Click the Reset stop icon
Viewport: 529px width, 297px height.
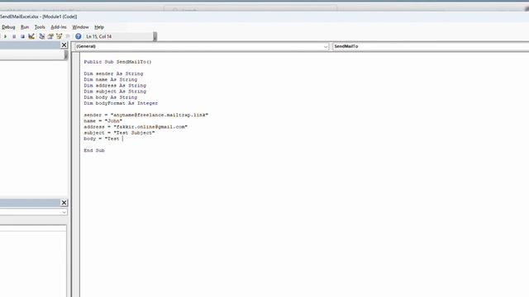click(22, 36)
